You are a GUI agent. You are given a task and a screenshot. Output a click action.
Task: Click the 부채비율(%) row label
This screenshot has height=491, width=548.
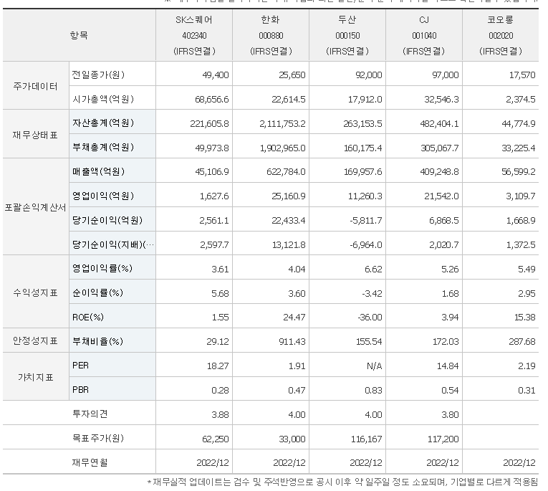point(98,341)
